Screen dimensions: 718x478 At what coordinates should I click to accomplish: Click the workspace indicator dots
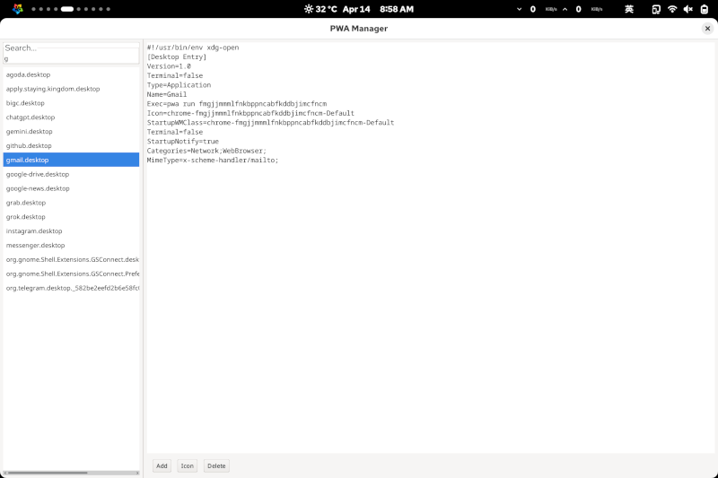pyautogui.click(x=71, y=9)
